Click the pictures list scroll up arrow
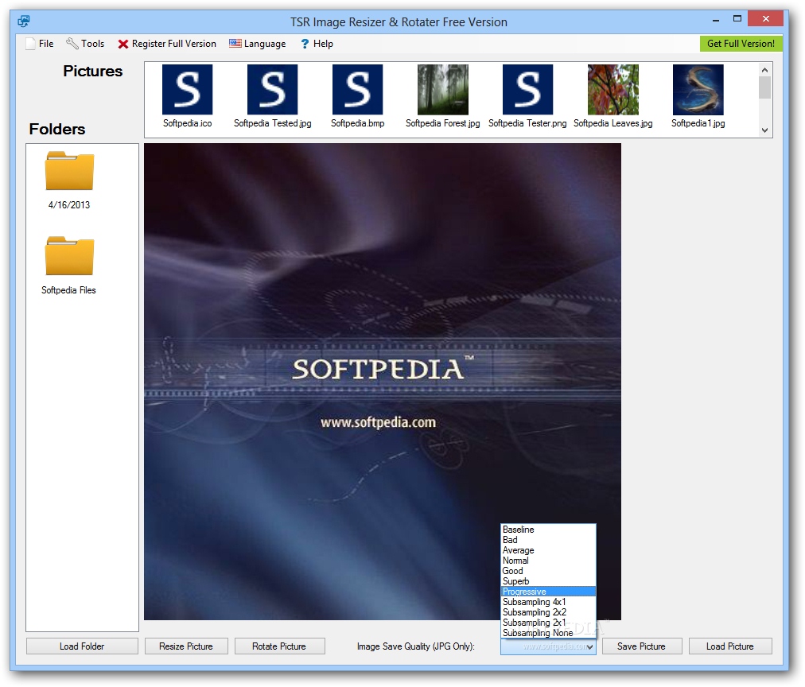805x687 pixels. click(765, 70)
